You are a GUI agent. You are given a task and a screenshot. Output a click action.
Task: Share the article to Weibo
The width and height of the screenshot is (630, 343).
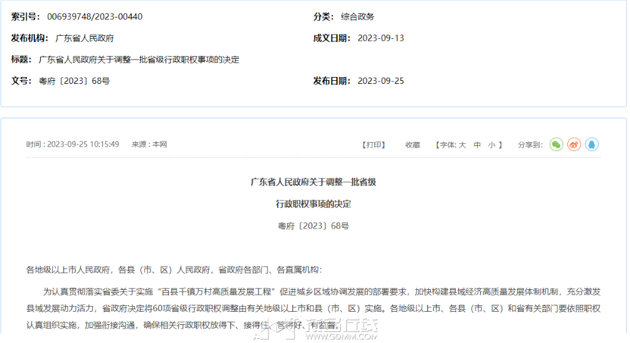click(x=574, y=145)
